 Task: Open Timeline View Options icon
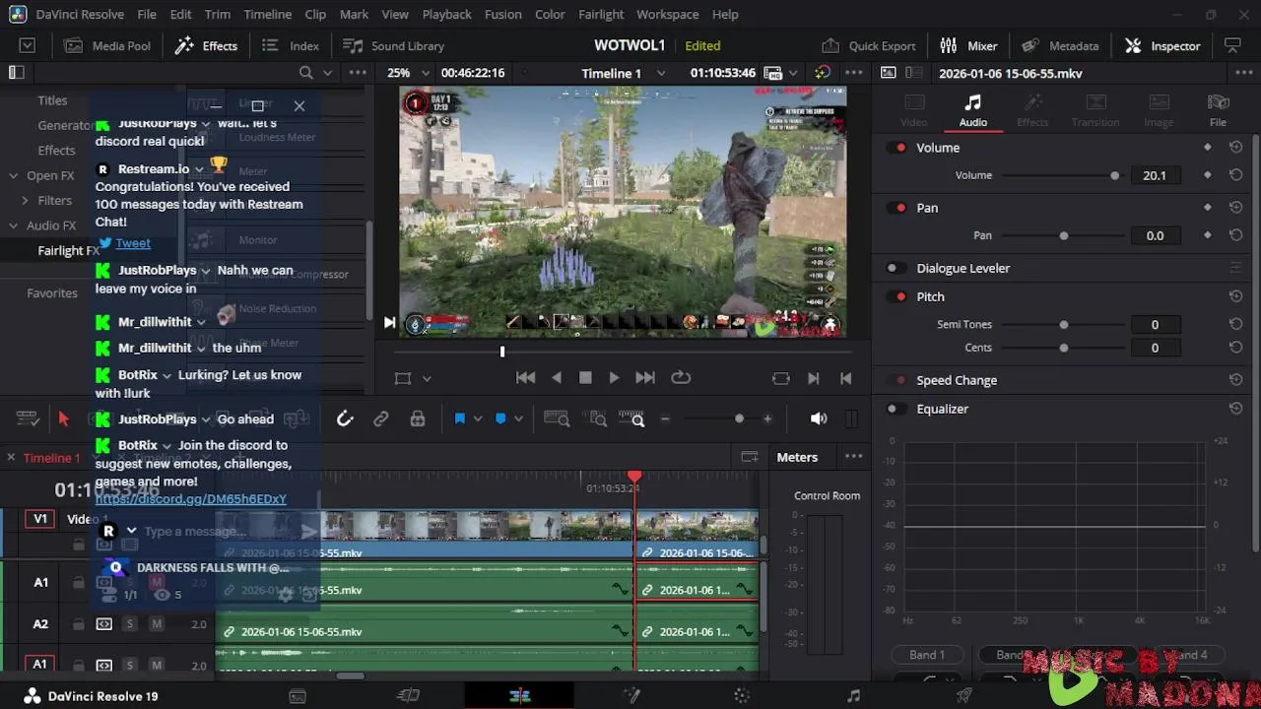[28, 419]
